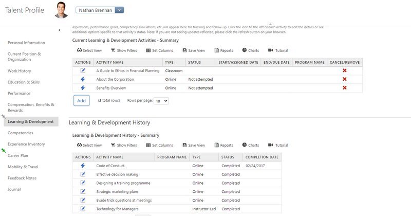Click edit icon for Ethics in Financial Planning
Image resolution: width=411 pixels, height=216 pixels.
tap(83, 70)
